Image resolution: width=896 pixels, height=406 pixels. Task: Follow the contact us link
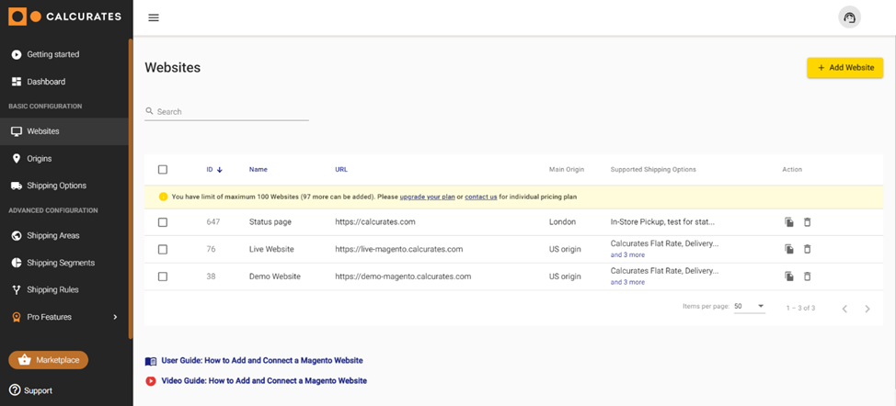tap(480, 197)
